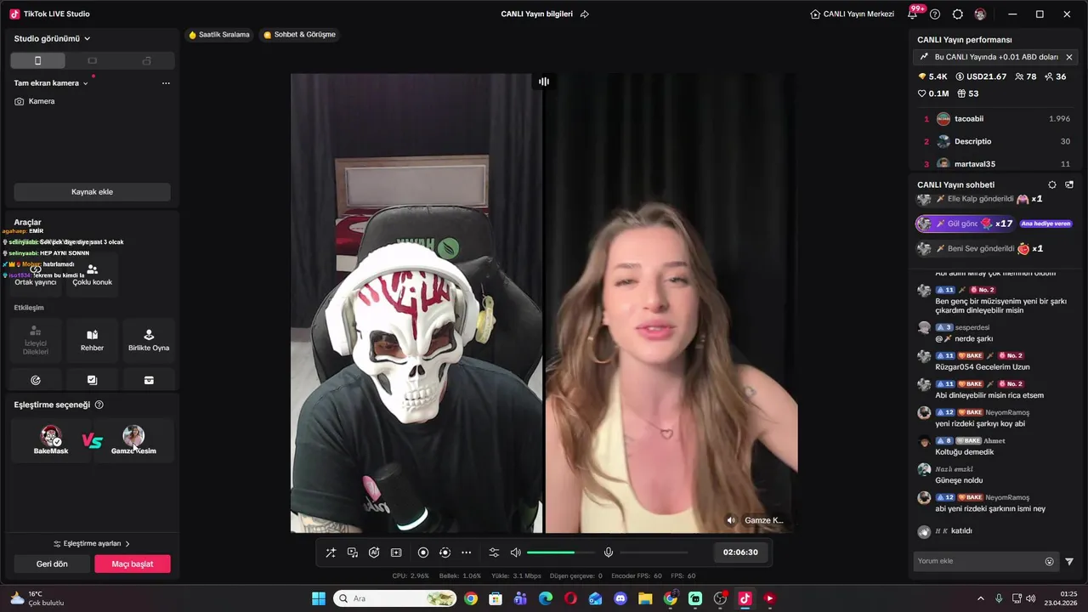Open CANLI Yayın bilgileri title
The width and height of the screenshot is (1088, 612).
click(537, 14)
